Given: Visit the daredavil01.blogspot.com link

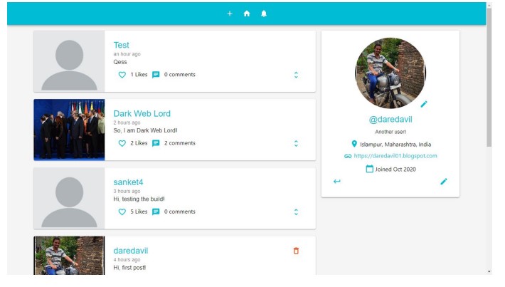Looking at the screenshot, I should coord(395,156).
